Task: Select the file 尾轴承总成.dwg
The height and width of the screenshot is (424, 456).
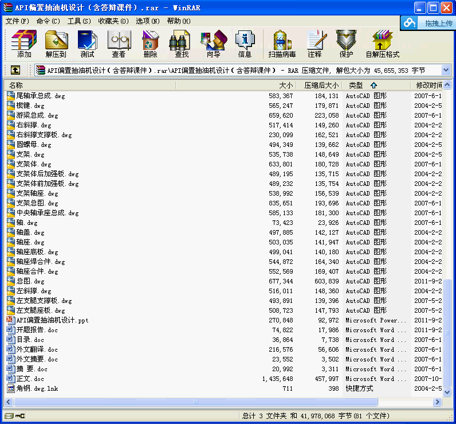Action: point(41,96)
